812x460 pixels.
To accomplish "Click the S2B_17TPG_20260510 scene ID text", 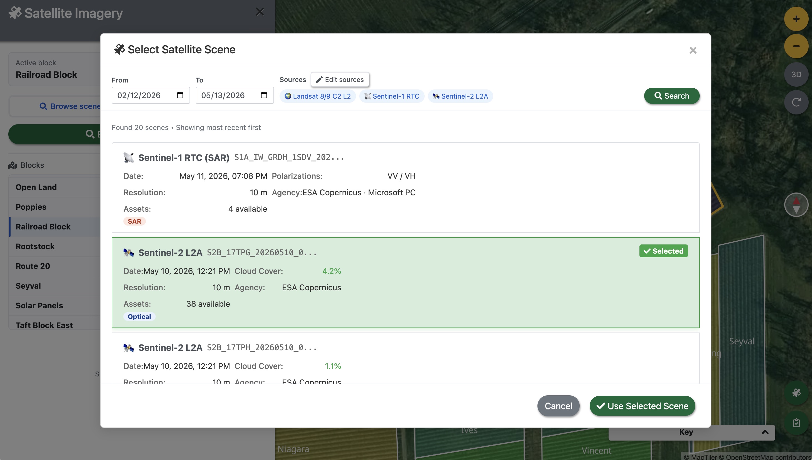I will (262, 252).
